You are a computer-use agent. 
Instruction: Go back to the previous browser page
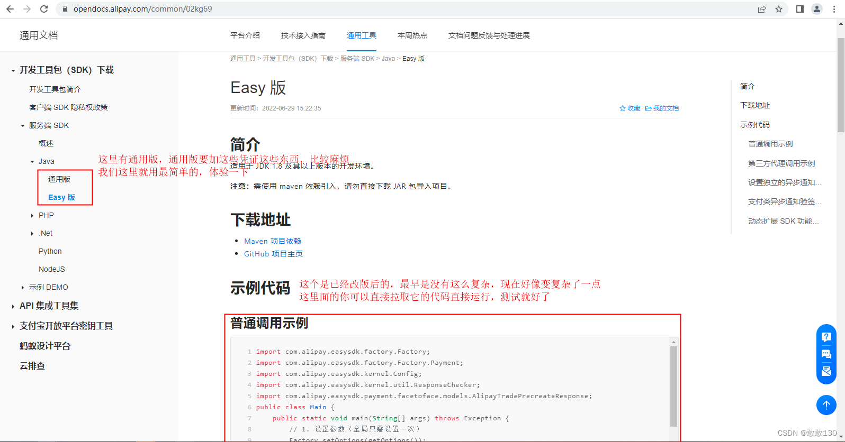[10, 9]
